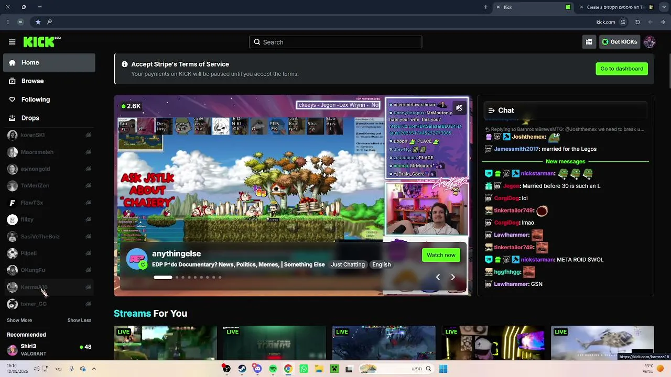Click offline icon next to FlowT3x
Image resolution: width=671 pixels, height=377 pixels.
[88, 203]
